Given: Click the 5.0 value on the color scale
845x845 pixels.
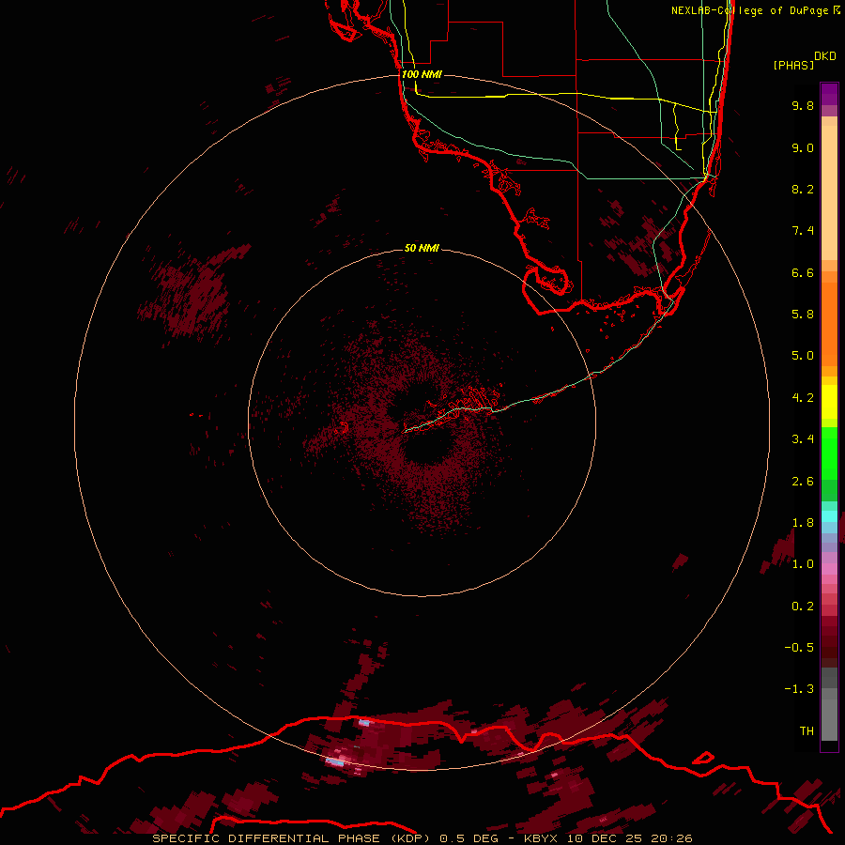Looking at the screenshot, I should (803, 356).
